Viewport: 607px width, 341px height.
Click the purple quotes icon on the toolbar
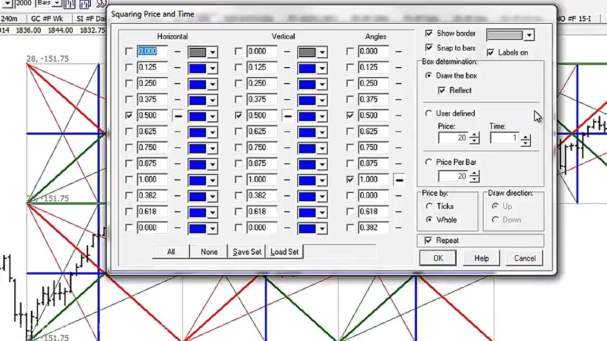click(x=101, y=4)
